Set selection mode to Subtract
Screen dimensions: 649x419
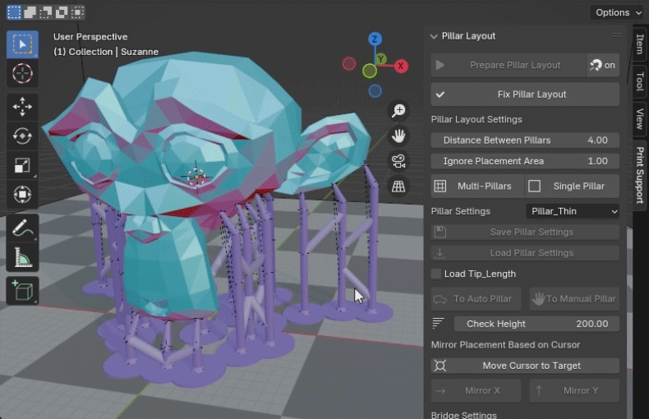(x=45, y=12)
